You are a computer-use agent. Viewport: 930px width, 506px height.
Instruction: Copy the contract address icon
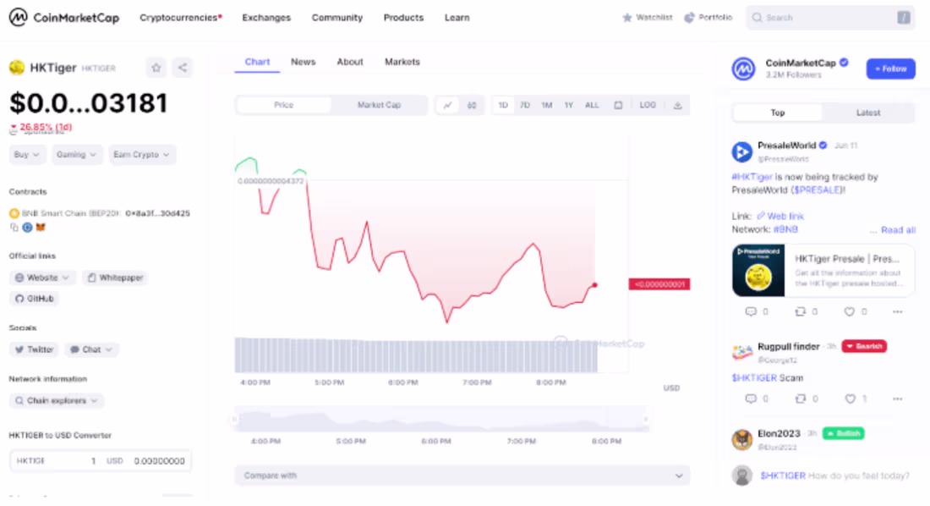click(x=14, y=227)
